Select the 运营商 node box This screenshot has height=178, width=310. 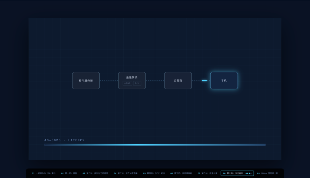point(178,80)
